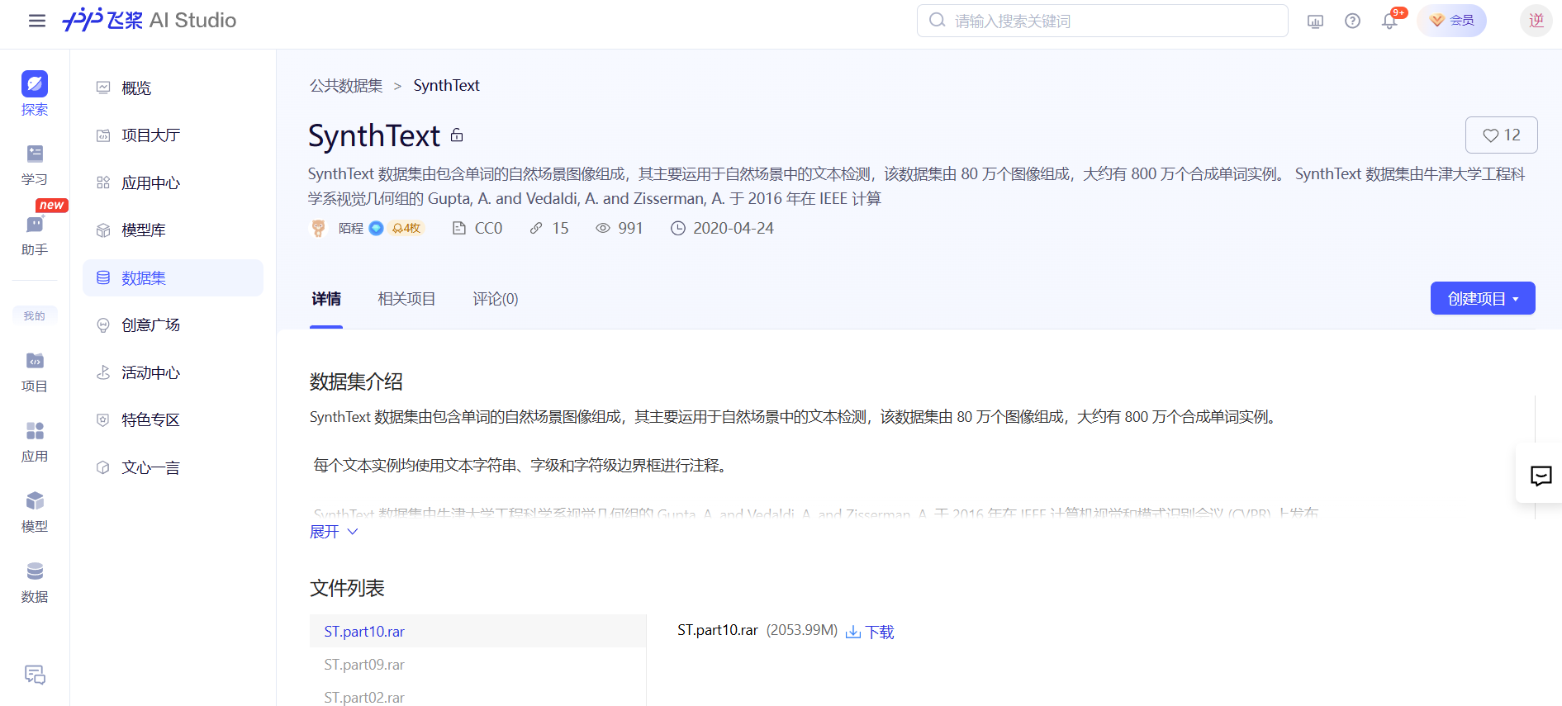
Task: Click the CC0 license icon
Action: 459,228
